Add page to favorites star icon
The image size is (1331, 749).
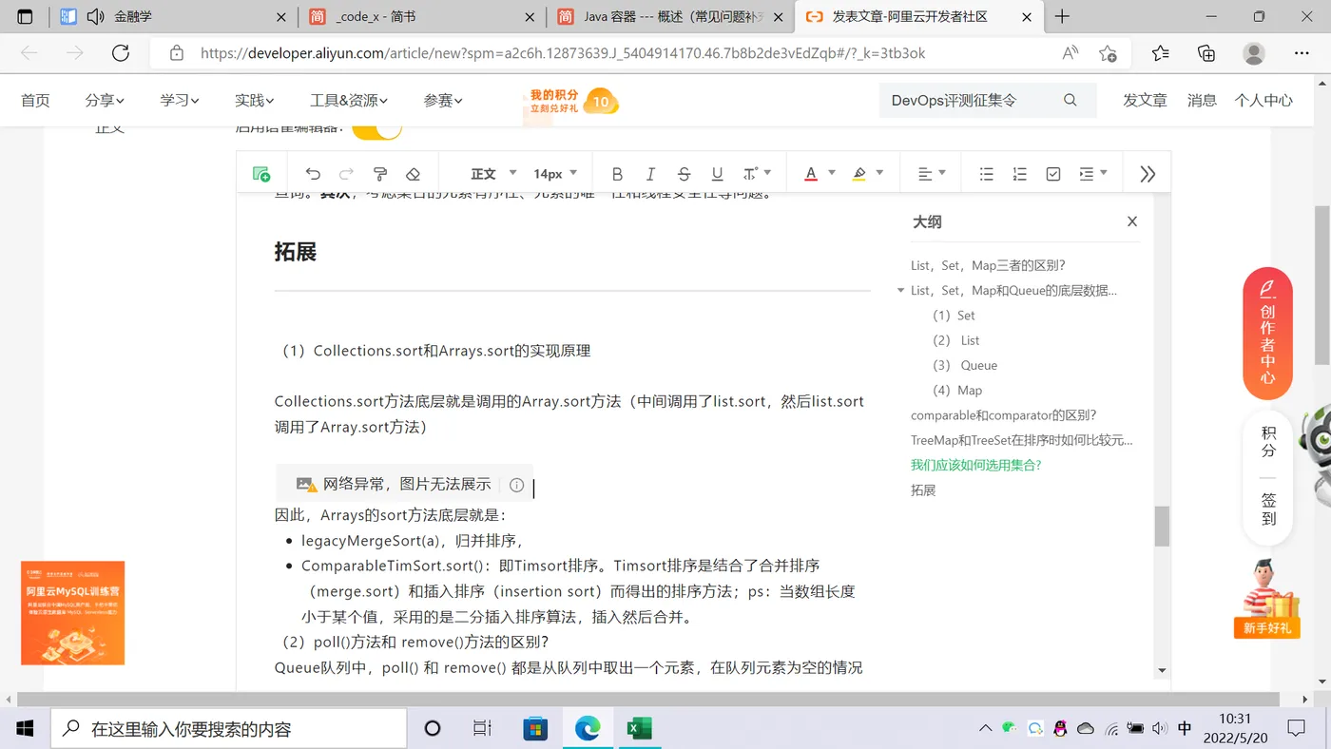coord(1108,53)
